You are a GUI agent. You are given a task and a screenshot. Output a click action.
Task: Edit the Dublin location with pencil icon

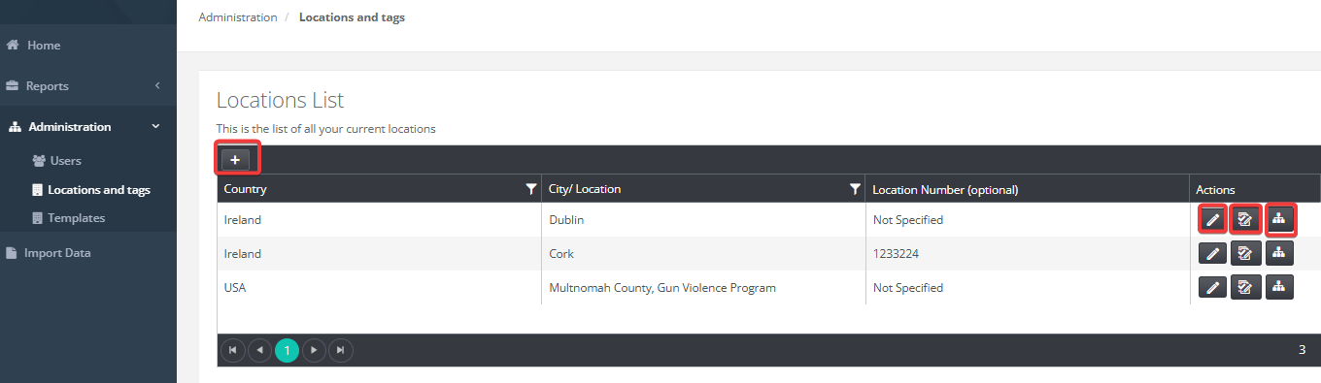[1212, 220]
